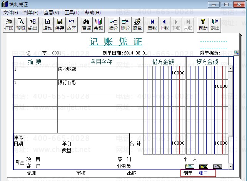The image size is (247, 181).
Task: Delete entry line using 删分
Action: pos(125,25)
